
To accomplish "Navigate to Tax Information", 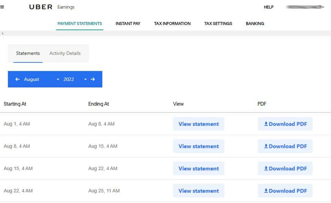I will (172, 23).
